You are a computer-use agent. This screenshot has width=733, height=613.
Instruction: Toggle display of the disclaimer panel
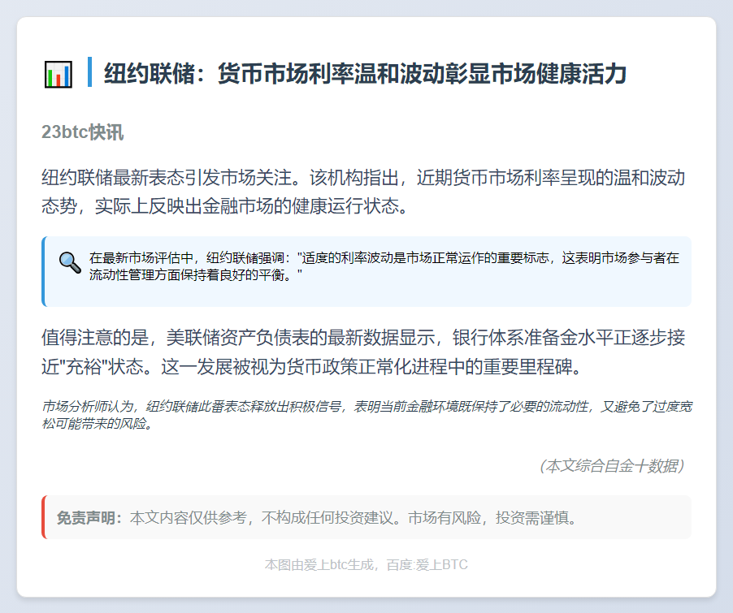point(366,517)
